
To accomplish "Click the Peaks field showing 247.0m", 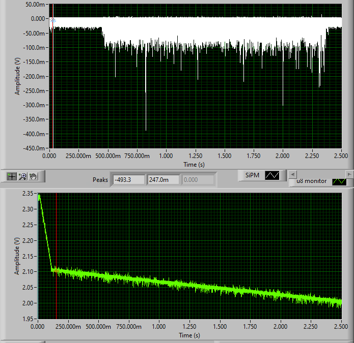I will (x=163, y=179).
